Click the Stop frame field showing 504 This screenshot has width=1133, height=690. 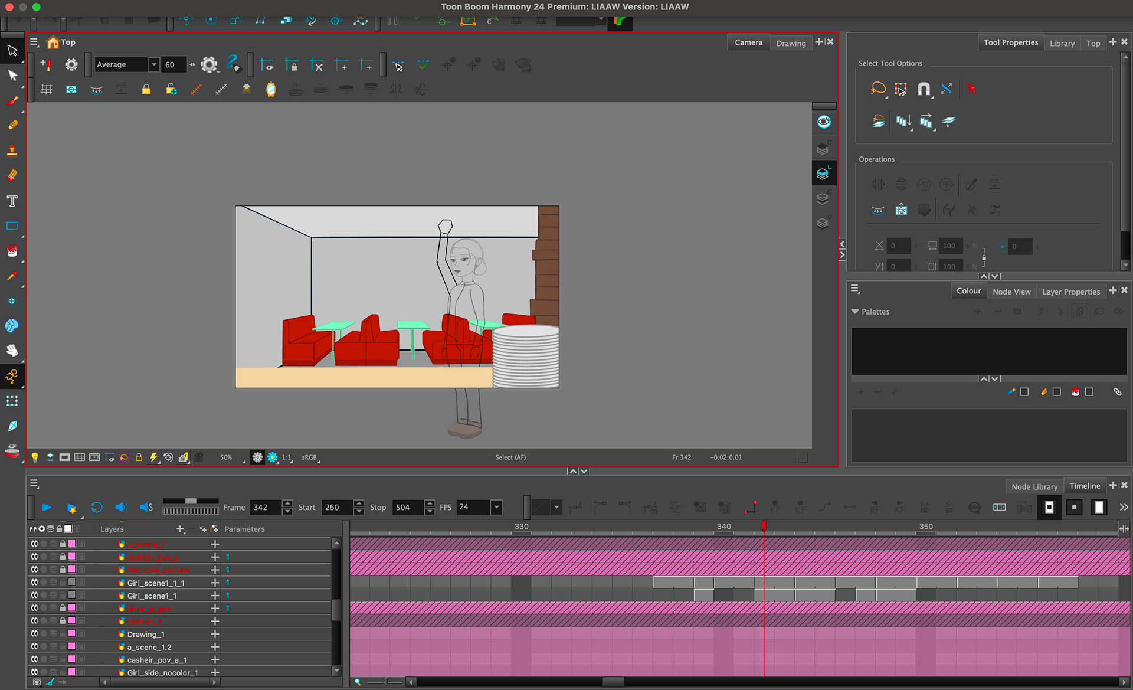[x=408, y=507]
